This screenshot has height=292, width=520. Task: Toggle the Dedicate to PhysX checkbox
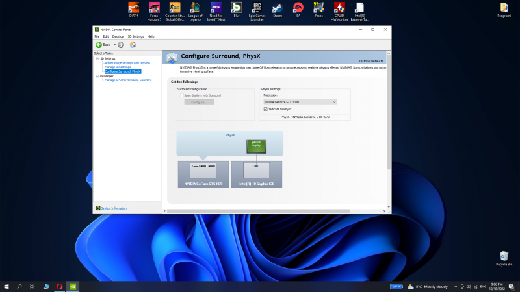tap(265, 109)
